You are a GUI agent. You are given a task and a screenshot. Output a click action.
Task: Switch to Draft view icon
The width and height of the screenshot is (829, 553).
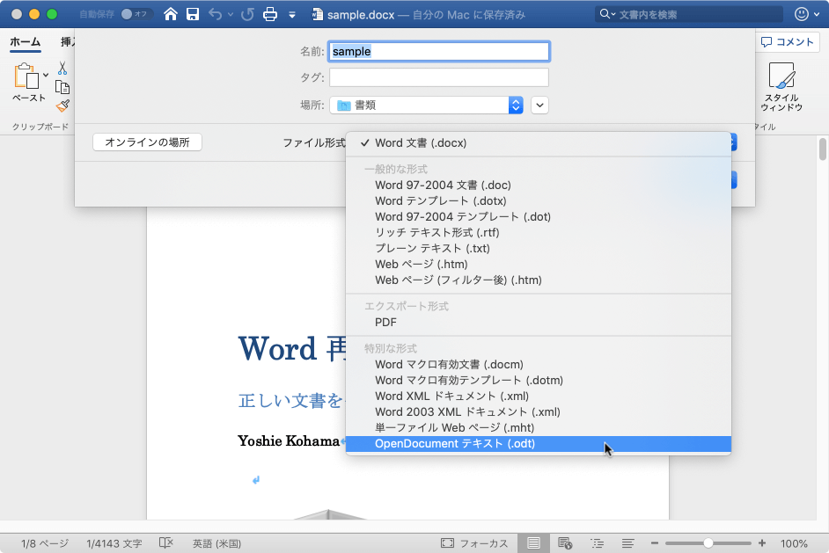(x=628, y=543)
